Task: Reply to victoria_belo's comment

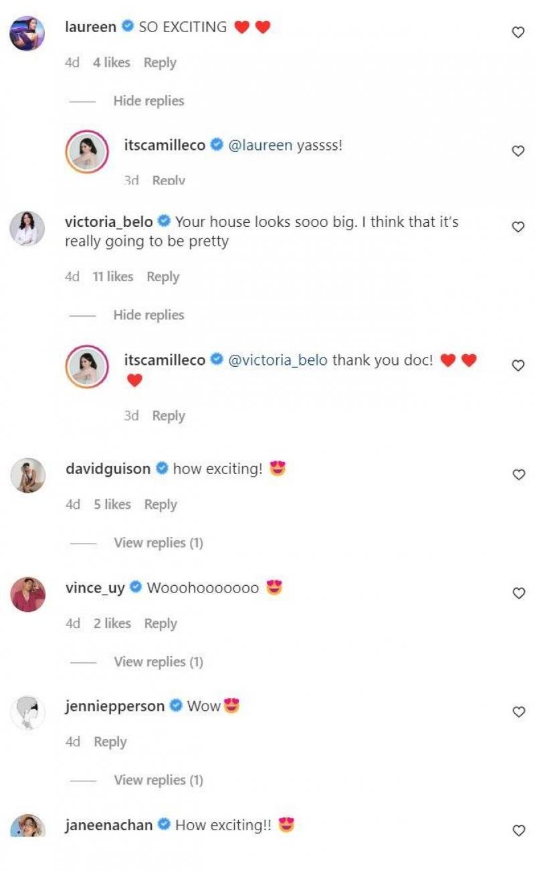Action: coord(163,277)
